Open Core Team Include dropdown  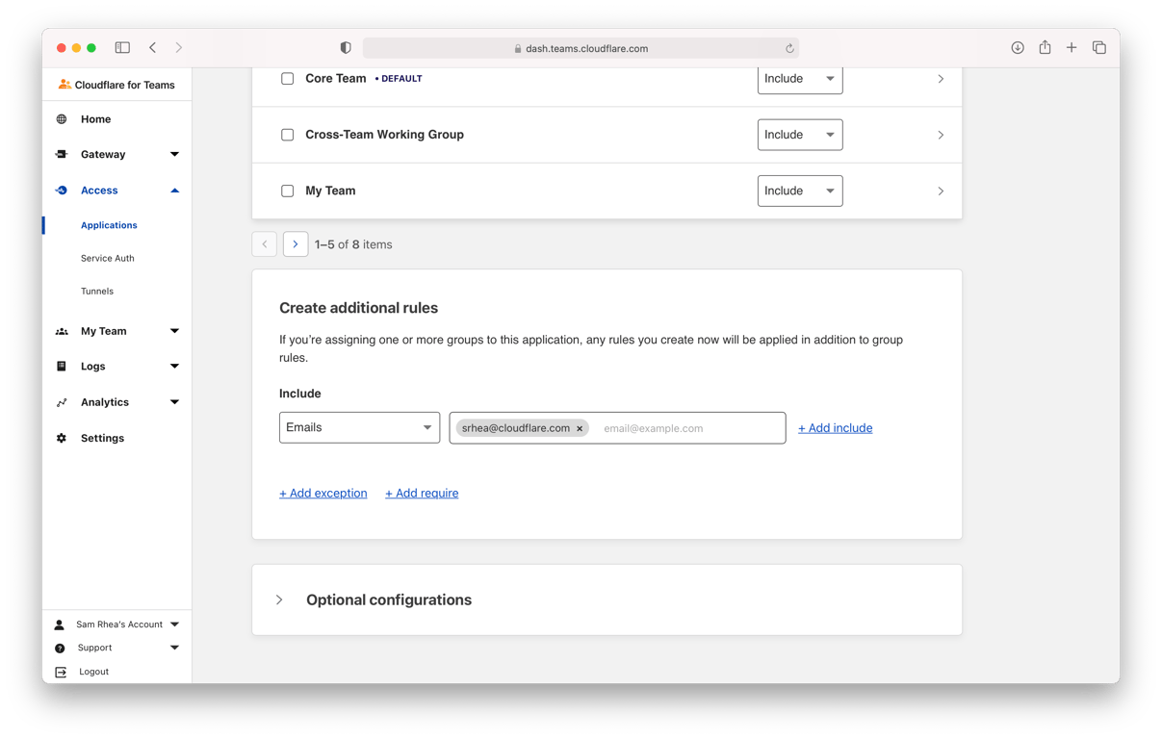(800, 79)
